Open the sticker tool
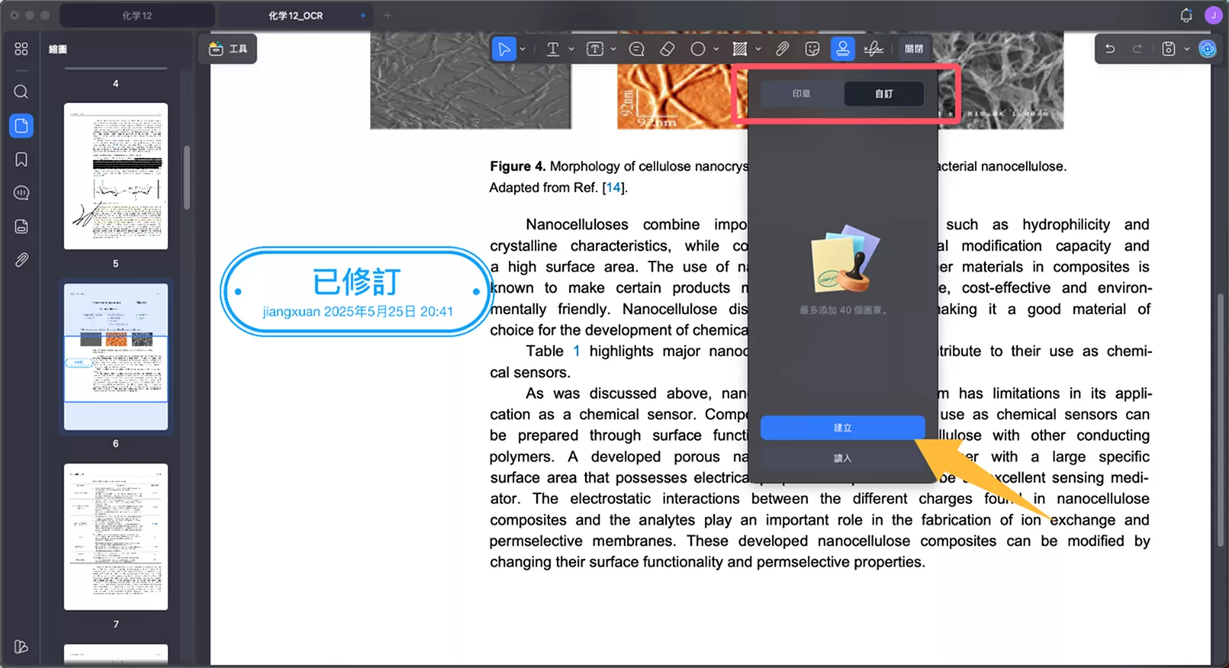This screenshot has height=668, width=1229. point(812,49)
